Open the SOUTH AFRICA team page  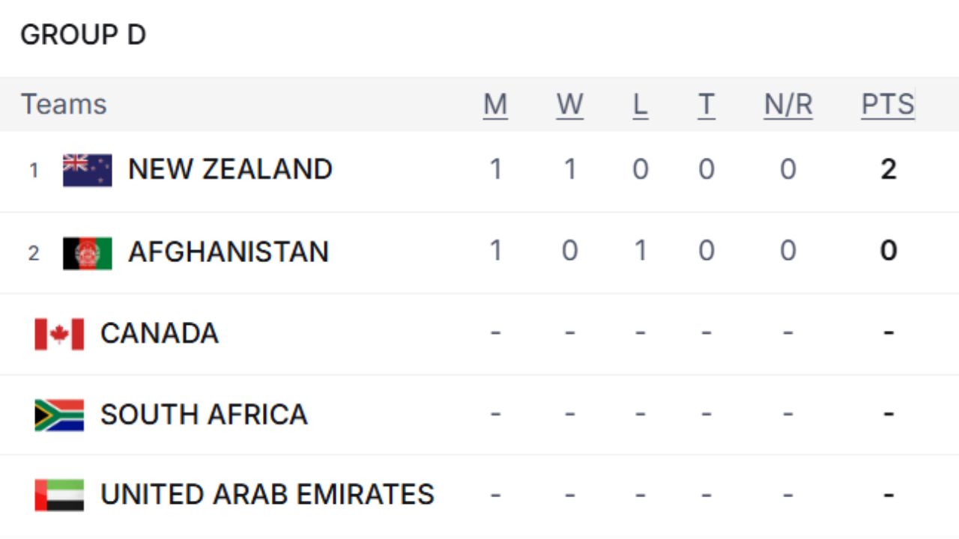(203, 414)
